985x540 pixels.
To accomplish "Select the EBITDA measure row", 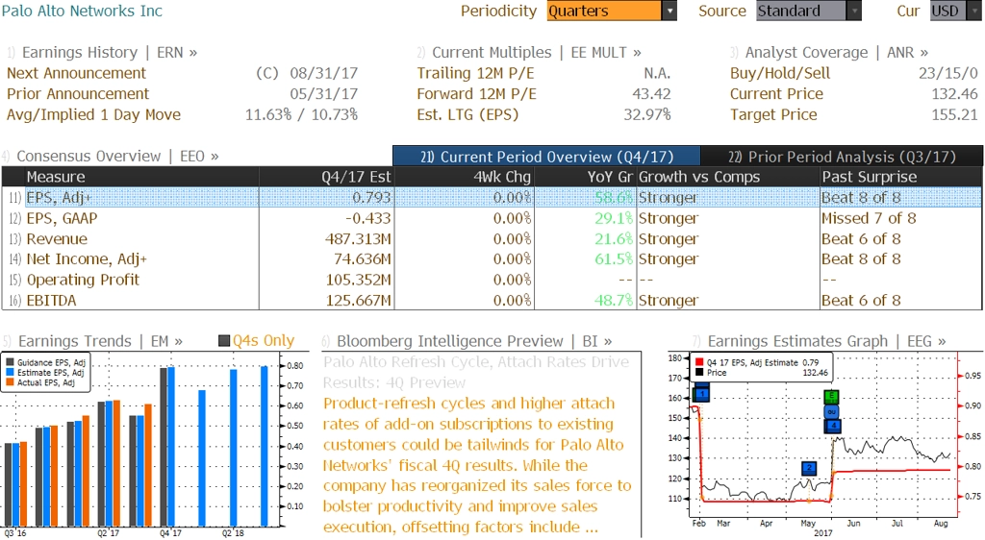I will tap(492, 301).
